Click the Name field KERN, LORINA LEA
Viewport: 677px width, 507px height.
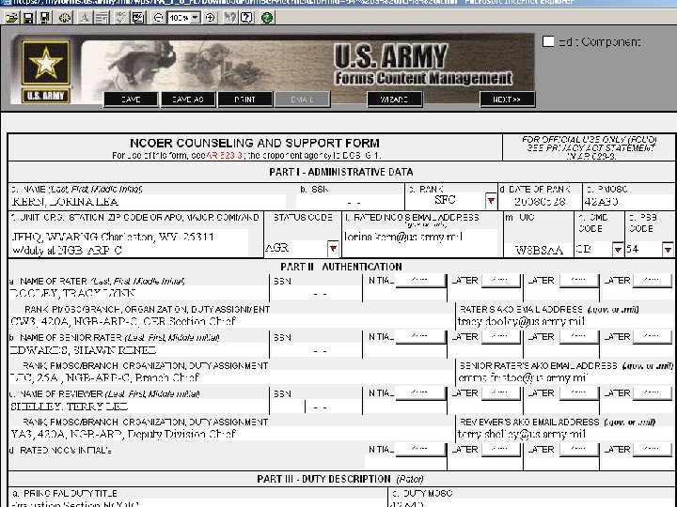(x=147, y=201)
